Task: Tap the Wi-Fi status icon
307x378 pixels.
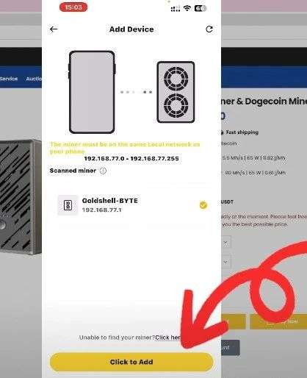Action: coord(187,8)
